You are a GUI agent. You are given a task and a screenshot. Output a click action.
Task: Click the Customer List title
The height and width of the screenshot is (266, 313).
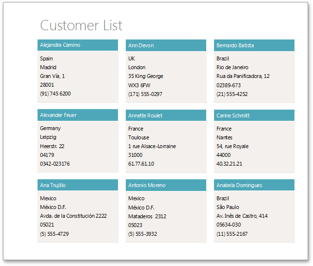pyautogui.click(x=81, y=25)
